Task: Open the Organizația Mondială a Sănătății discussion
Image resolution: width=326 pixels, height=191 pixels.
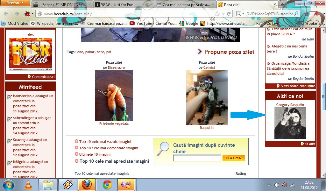Action: coord(288,68)
